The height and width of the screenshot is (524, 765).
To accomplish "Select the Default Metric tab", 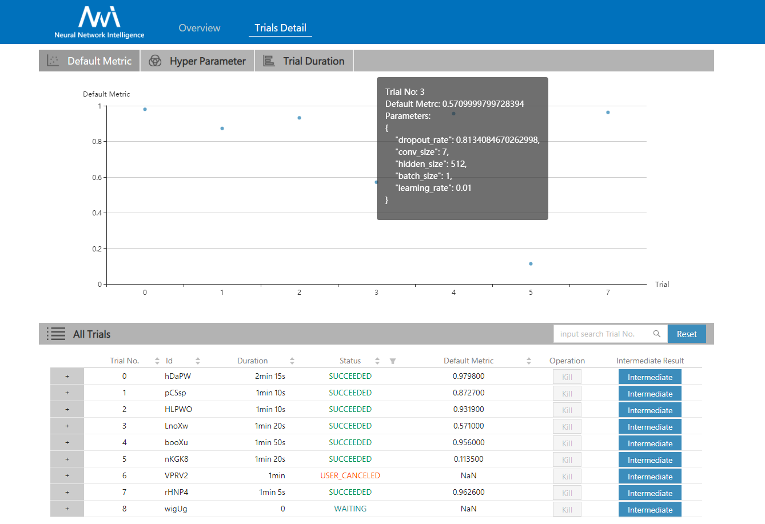I will 90,61.
